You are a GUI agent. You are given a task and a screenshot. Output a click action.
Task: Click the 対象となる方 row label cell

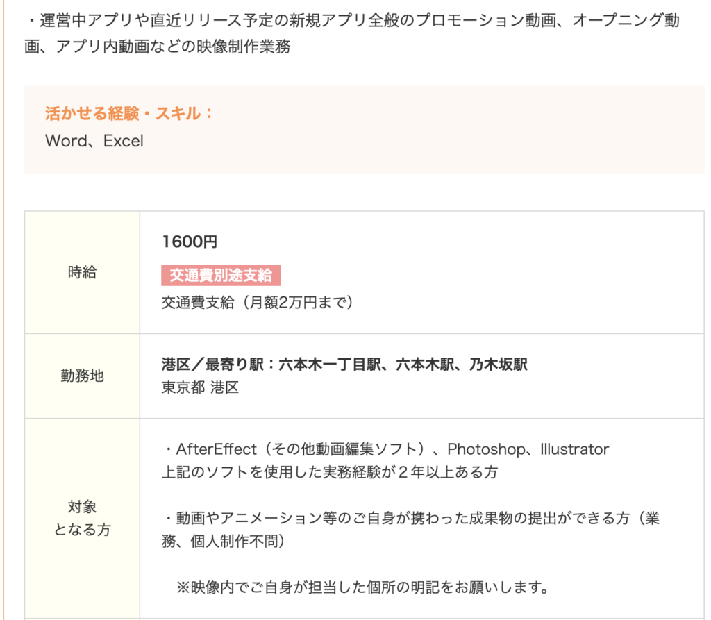pyautogui.click(x=82, y=518)
